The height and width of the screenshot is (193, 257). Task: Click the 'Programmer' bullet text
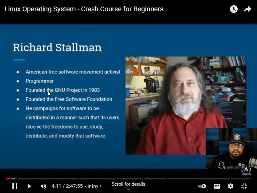(40, 81)
